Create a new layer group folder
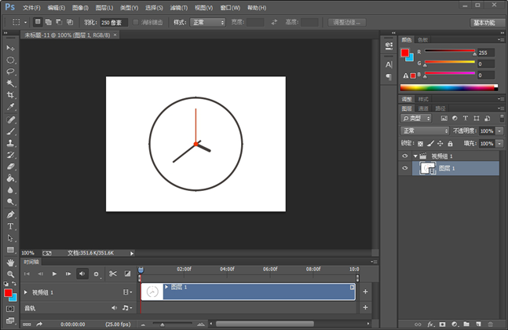The height and width of the screenshot is (330, 508). pyautogui.click(x=466, y=324)
